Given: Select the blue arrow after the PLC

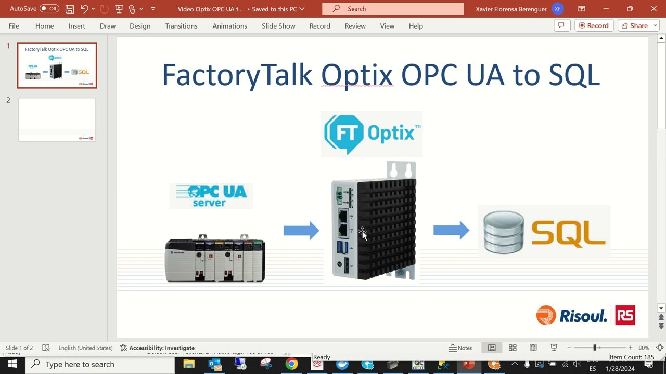Looking at the screenshot, I should [301, 231].
